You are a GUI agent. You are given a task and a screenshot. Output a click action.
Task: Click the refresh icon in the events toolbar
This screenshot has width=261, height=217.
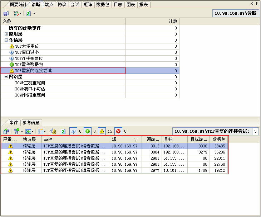point(63,131)
